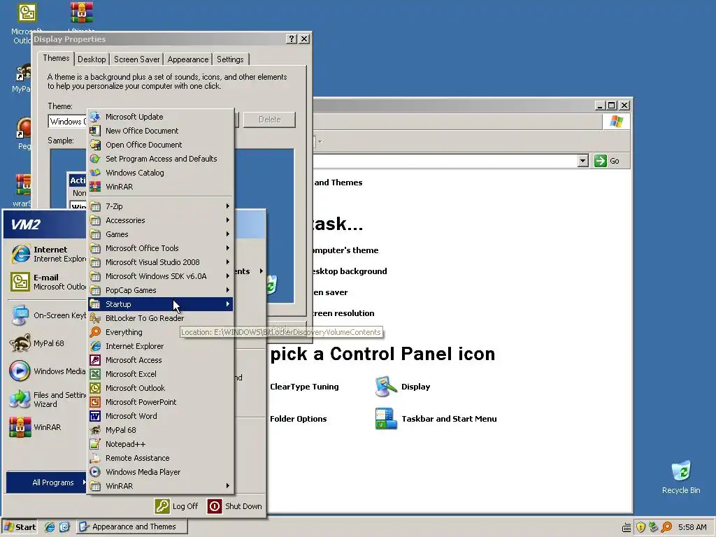Open address bar dropdown in Control Panel
Image resolution: width=716 pixels, height=537 pixels.
click(582, 161)
